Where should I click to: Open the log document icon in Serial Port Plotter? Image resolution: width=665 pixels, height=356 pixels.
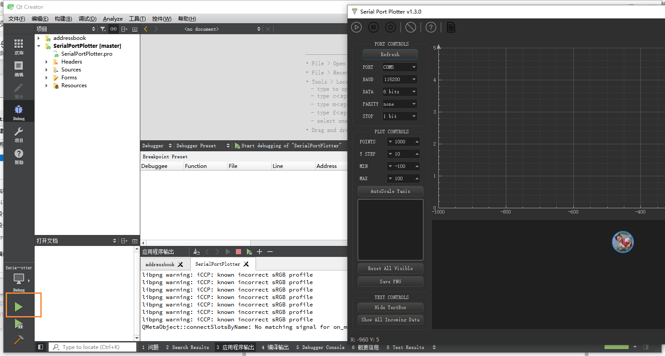pos(451,27)
